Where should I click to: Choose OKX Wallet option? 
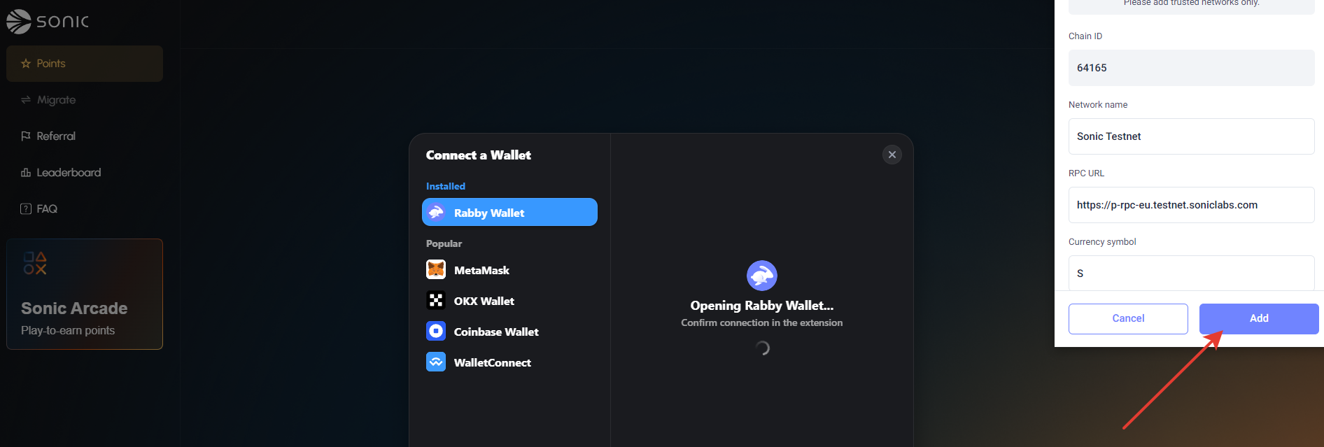(x=509, y=301)
